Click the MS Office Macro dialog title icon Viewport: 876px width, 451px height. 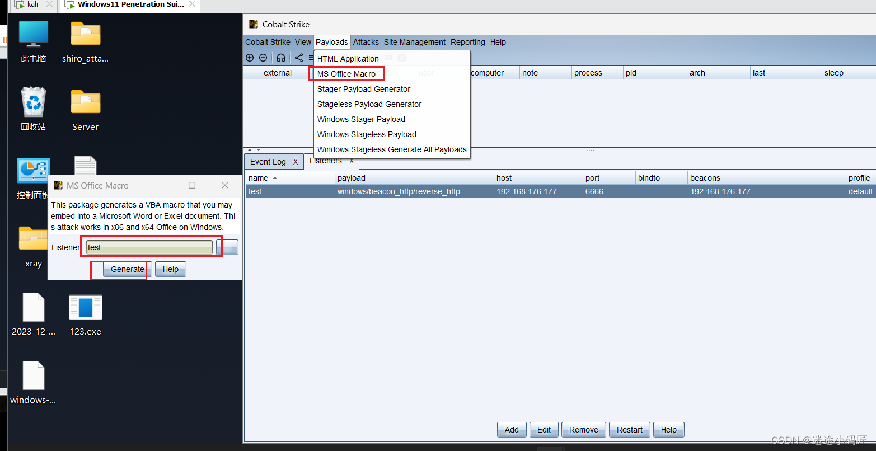(58, 185)
